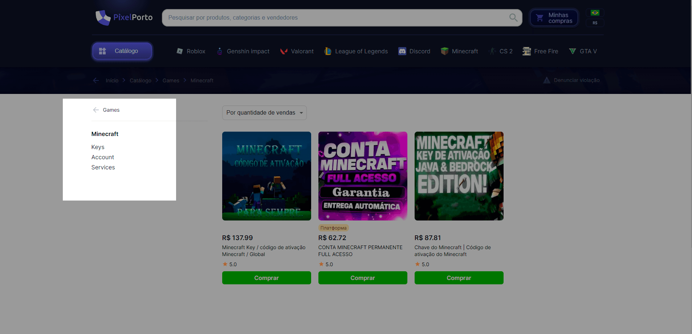This screenshot has width=692, height=334.
Task: Click the star rating of Chave do Minecraft
Action: [x=422, y=264]
